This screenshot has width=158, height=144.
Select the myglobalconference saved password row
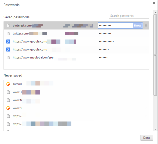point(75,57)
